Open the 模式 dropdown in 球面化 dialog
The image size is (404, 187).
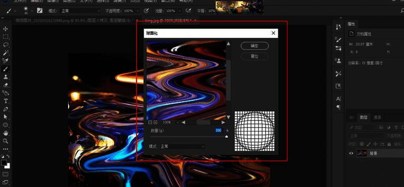[x=182, y=146]
